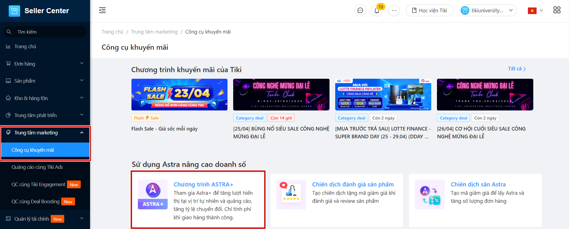Click [25/04] BÙNG NỔ SIÊU SALE title
Image resolution: width=569 pixels, height=229 pixels.
[281, 133]
